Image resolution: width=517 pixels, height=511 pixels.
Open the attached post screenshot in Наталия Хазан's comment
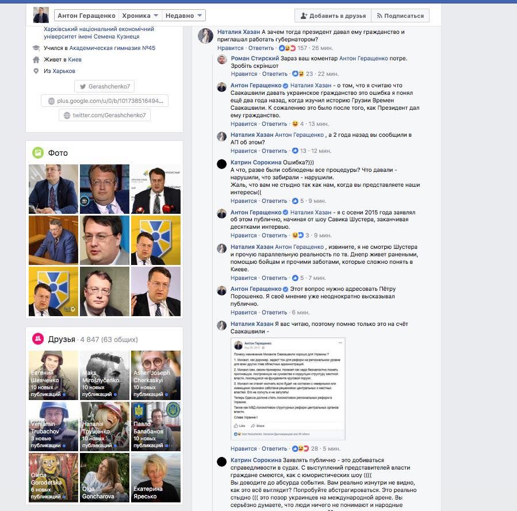[x=288, y=389]
